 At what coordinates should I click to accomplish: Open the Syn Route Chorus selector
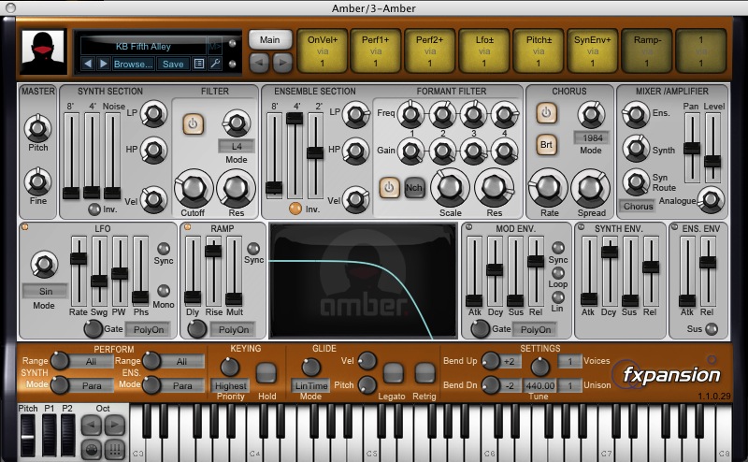pyautogui.click(x=638, y=206)
